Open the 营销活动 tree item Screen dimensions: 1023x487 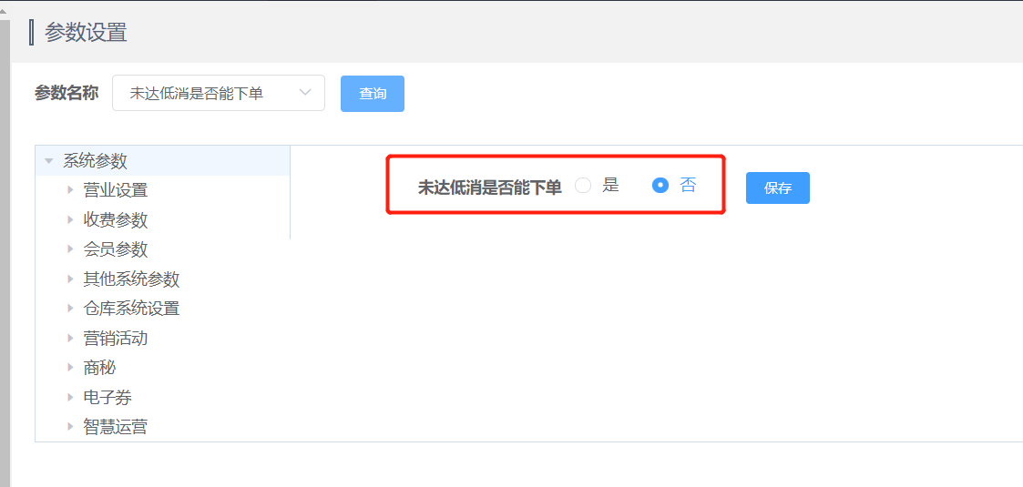[116, 339]
